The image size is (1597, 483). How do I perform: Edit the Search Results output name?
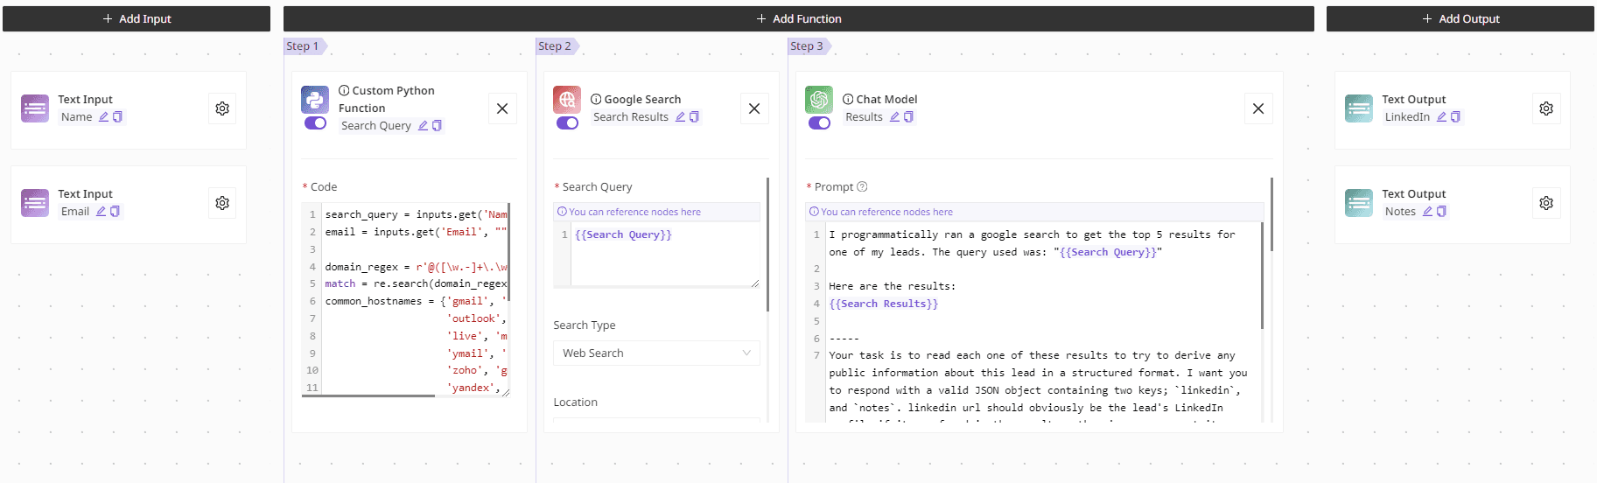point(680,116)
